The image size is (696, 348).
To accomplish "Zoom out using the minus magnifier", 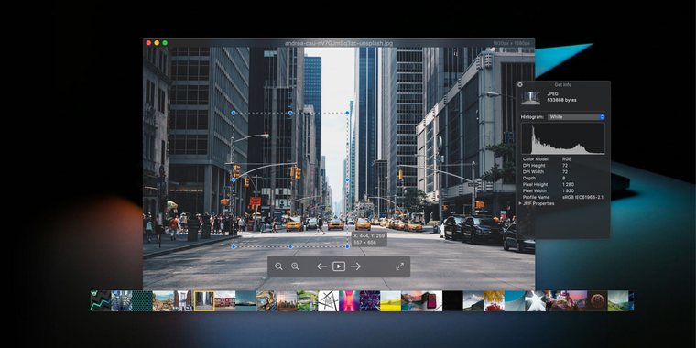I will point(278,266).
